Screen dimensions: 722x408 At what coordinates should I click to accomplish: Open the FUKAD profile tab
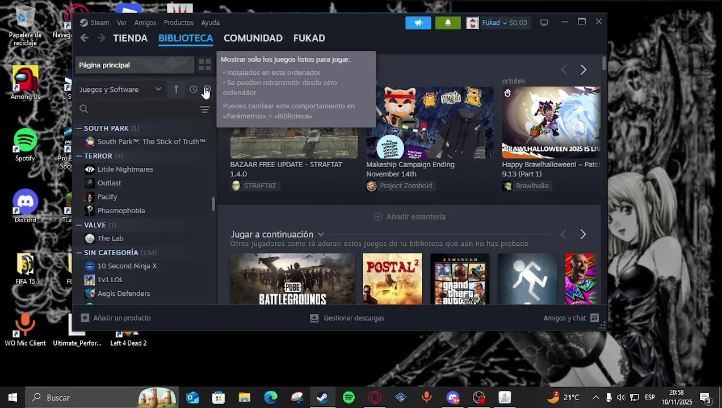click(309, 38)
